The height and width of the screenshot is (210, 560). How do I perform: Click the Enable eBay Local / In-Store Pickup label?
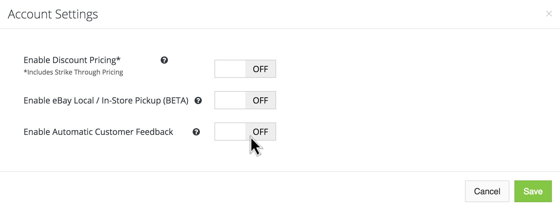coord(106,100)
